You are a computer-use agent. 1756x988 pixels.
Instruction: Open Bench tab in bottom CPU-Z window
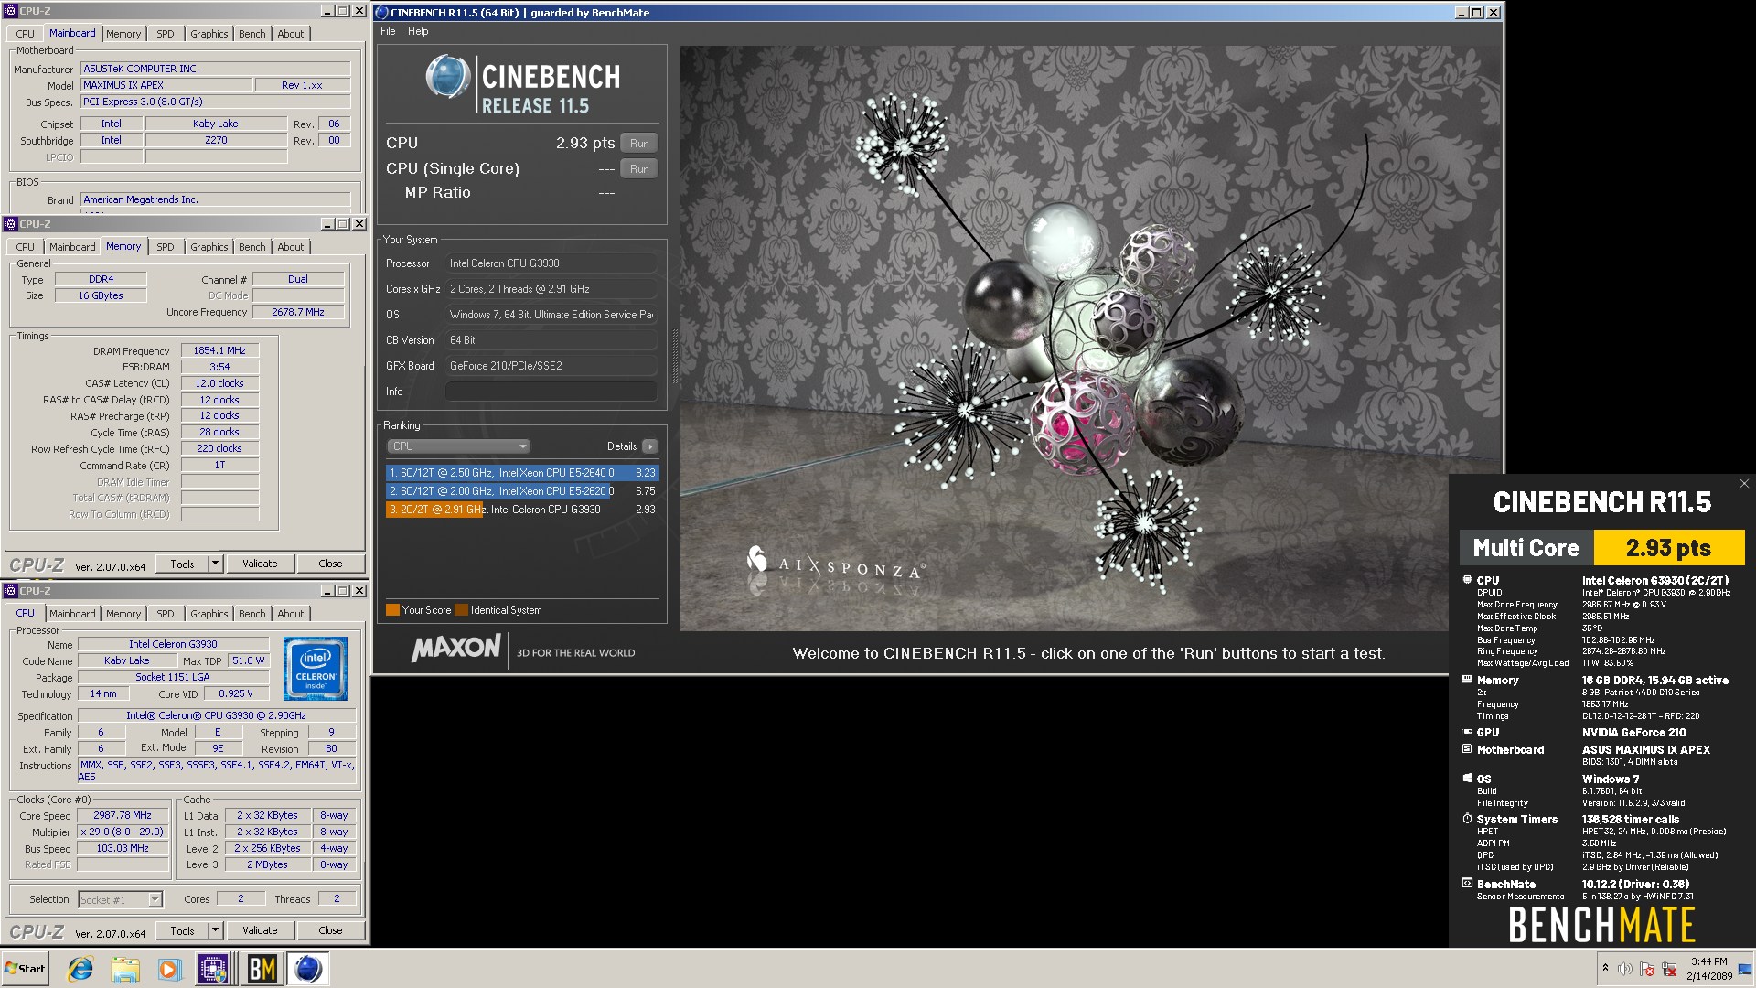252,614
